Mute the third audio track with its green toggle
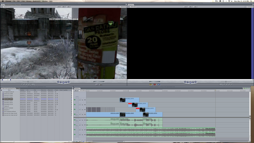Image resolution: width=254 pixels, height=143 pixels. point(75,130)
